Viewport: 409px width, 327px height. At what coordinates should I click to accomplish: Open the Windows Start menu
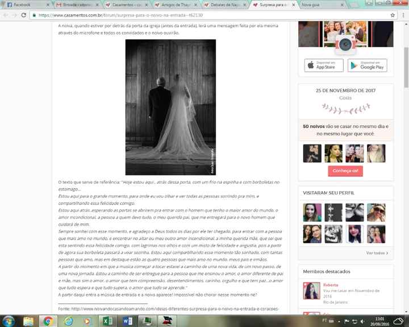coord(8,321)
